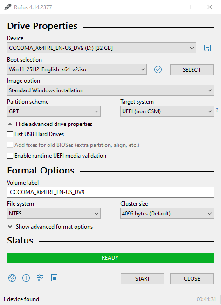221x305 pixels.
Task: Open the Device dropdown
Action: (102, 48)
